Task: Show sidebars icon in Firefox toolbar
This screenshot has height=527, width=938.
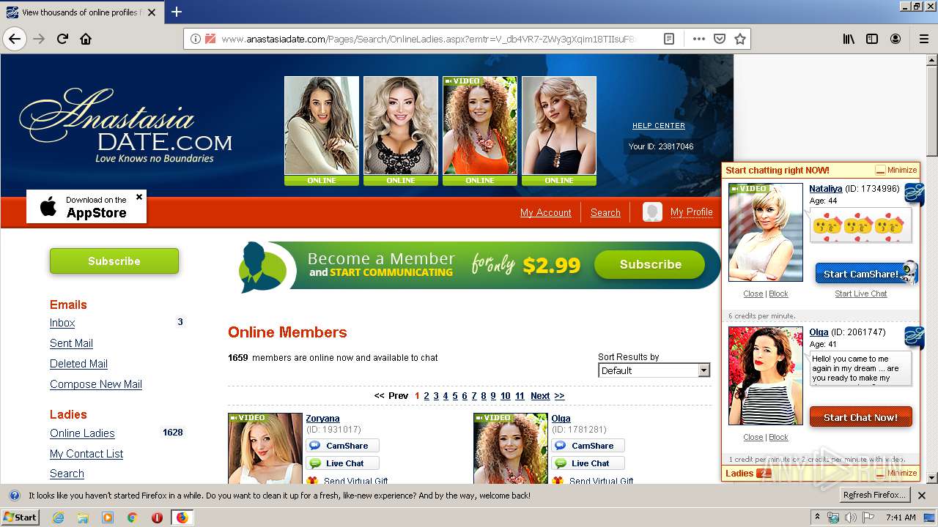Action: 872,39
